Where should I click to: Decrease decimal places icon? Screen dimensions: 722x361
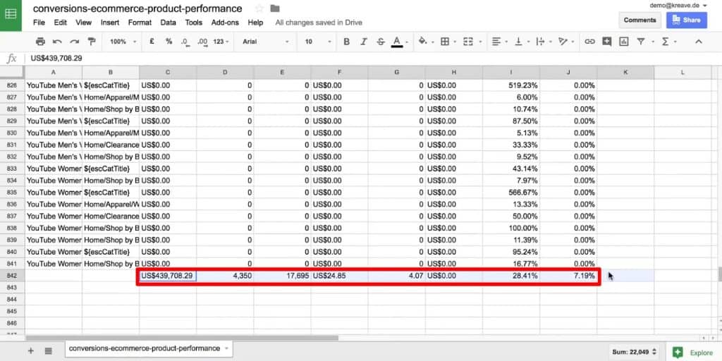(x=185, y=42)
